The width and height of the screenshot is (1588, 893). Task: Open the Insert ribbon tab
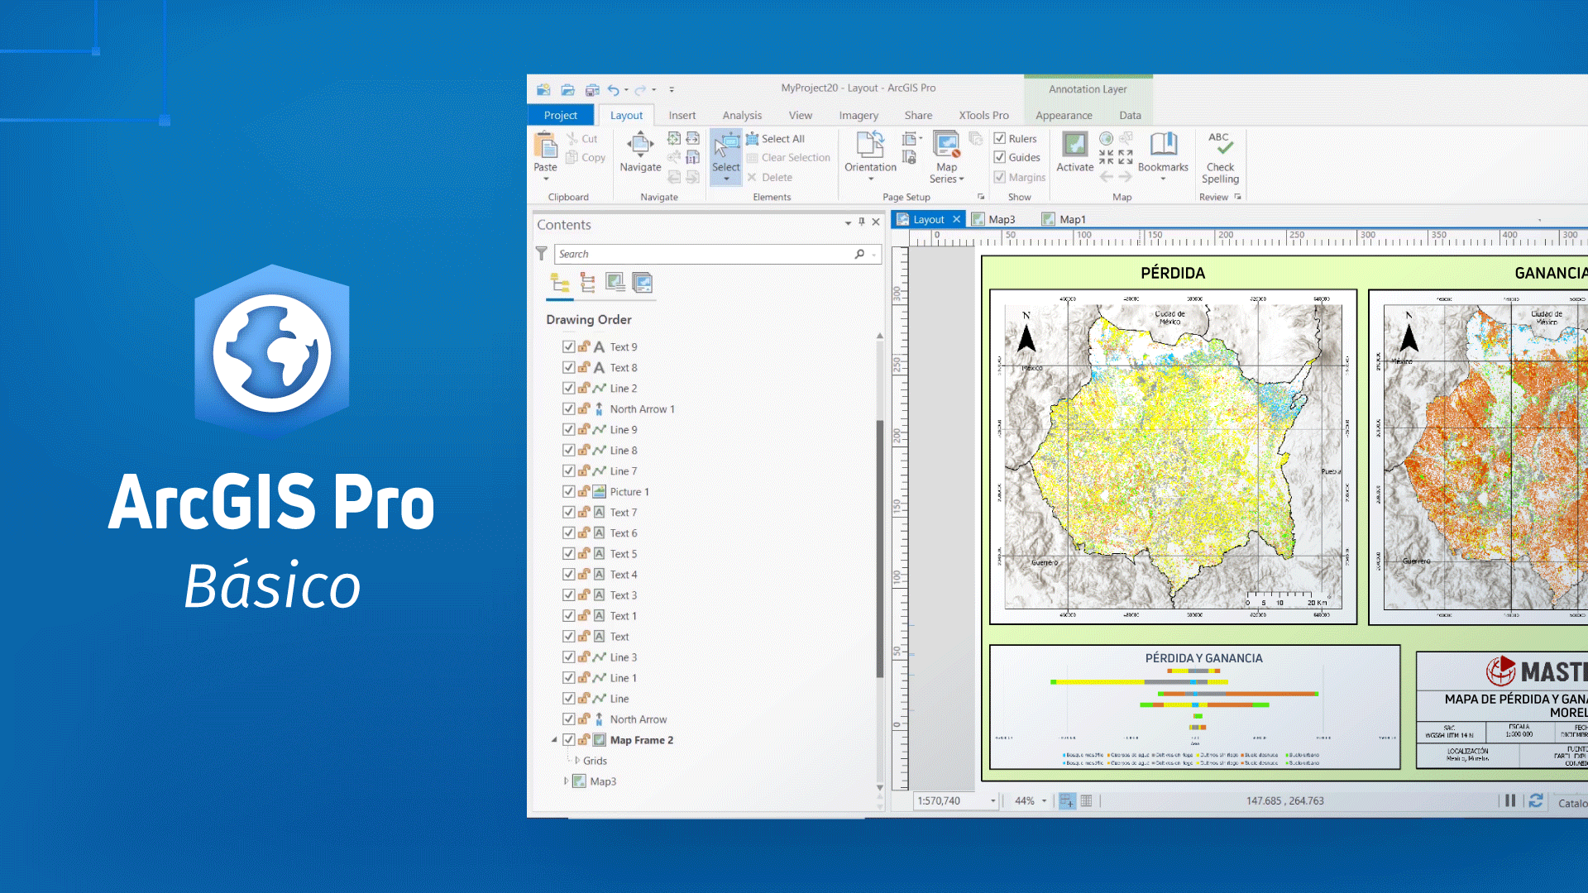pos(682,116)
